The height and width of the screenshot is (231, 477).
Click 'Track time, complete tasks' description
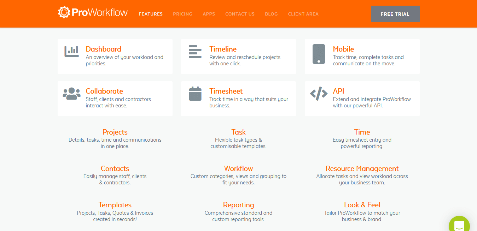368,60
